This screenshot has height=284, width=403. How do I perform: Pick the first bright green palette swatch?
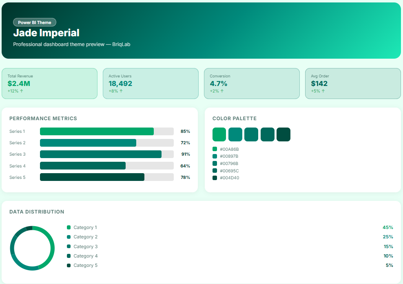[x=219, y=134]
